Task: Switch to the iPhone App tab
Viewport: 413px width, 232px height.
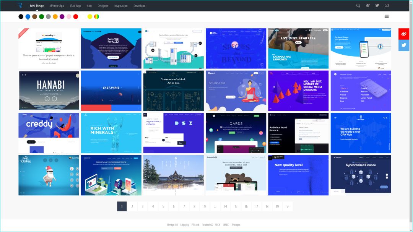Action: tap(57, 6)
